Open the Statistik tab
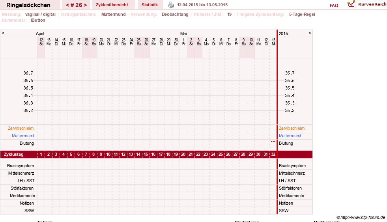Screen dimensions: 387x222 point(150,5)
